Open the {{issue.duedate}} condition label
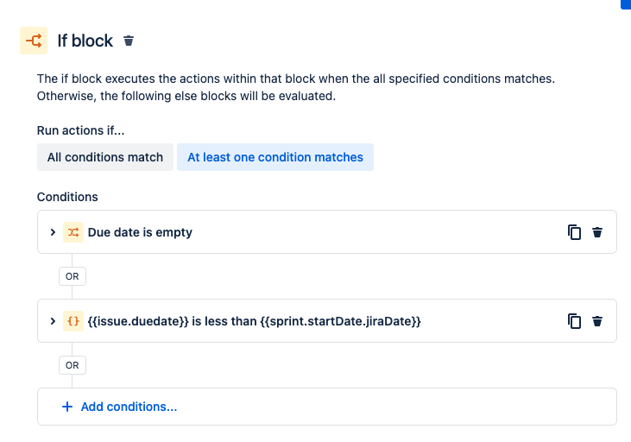The image size is (631, 442). point(255,321)
